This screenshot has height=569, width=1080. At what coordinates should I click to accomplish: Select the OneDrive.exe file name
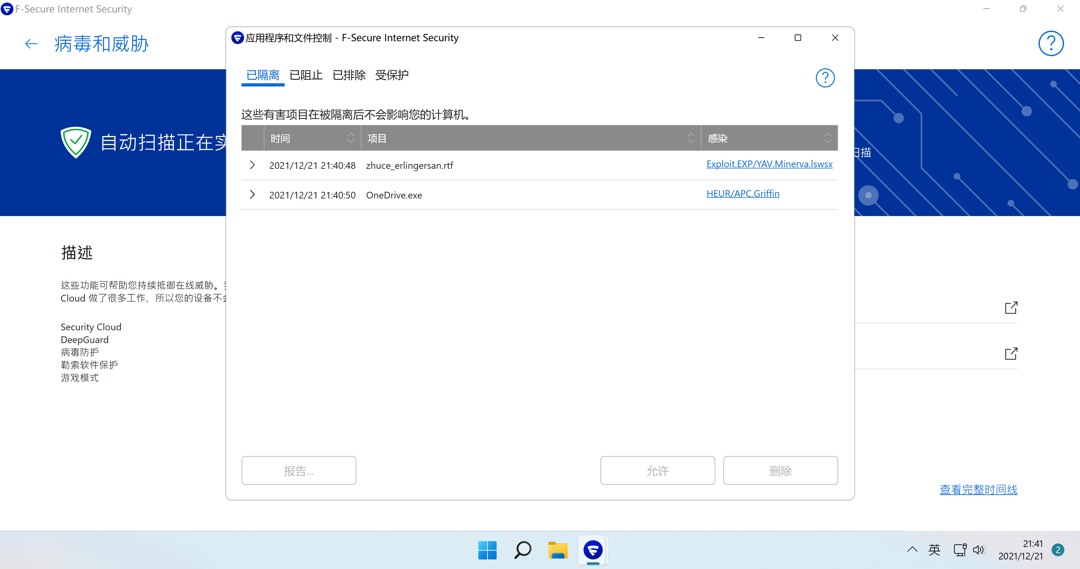[394, 195]
